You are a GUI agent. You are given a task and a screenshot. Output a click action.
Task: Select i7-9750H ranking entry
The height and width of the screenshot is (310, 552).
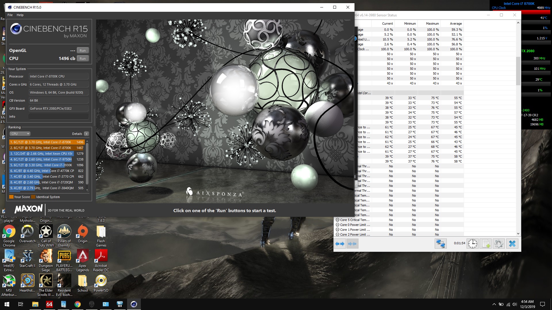47,159
